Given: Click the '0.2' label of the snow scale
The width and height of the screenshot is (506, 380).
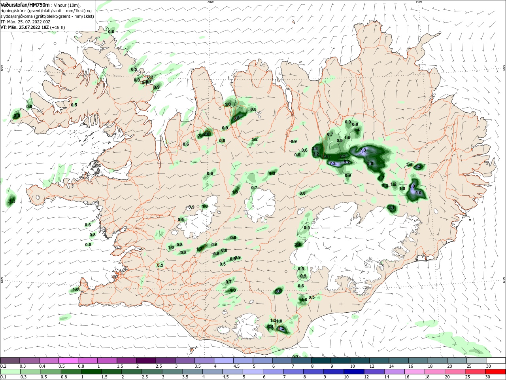Looking at the screenshot, I should [x=4, y=366].
